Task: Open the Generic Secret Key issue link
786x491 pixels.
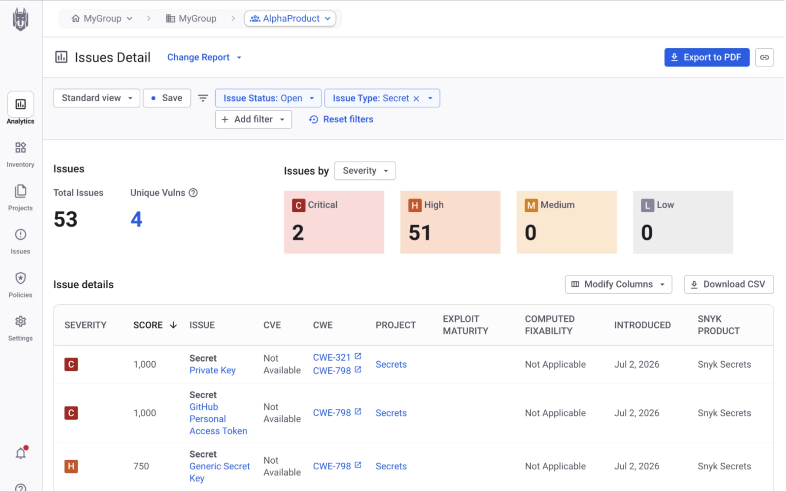Action: (220, 473)
